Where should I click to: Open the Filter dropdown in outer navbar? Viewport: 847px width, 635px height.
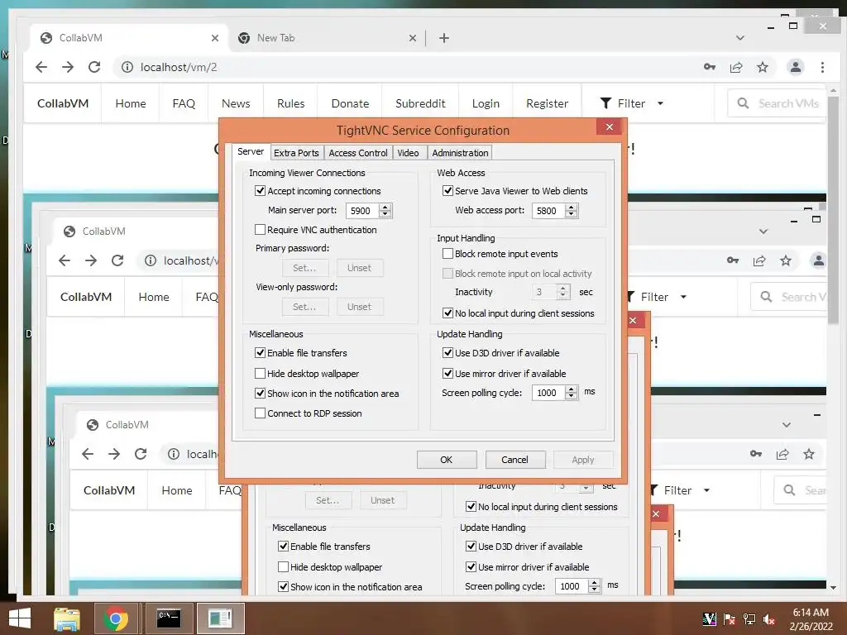[x=631, y=103]
